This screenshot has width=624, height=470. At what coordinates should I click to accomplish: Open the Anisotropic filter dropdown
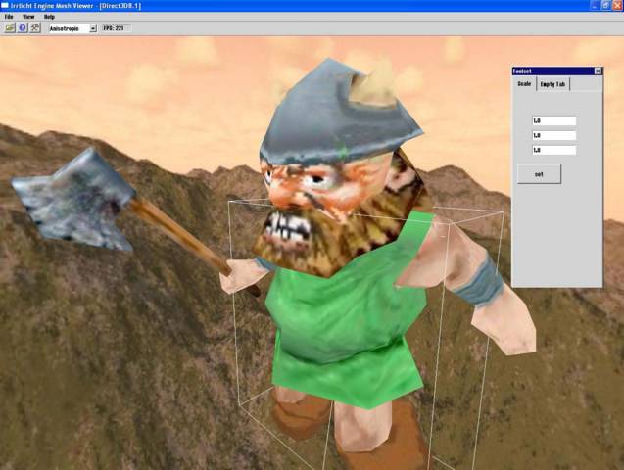pos(72,28)
